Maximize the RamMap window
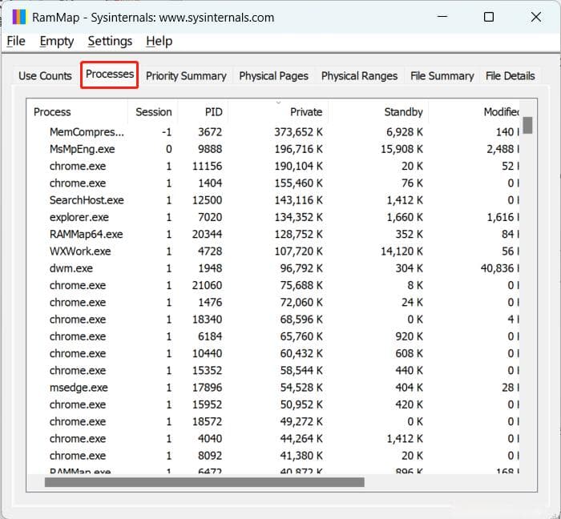This screenshot has width=561, height=519. (x=489, y=17)
